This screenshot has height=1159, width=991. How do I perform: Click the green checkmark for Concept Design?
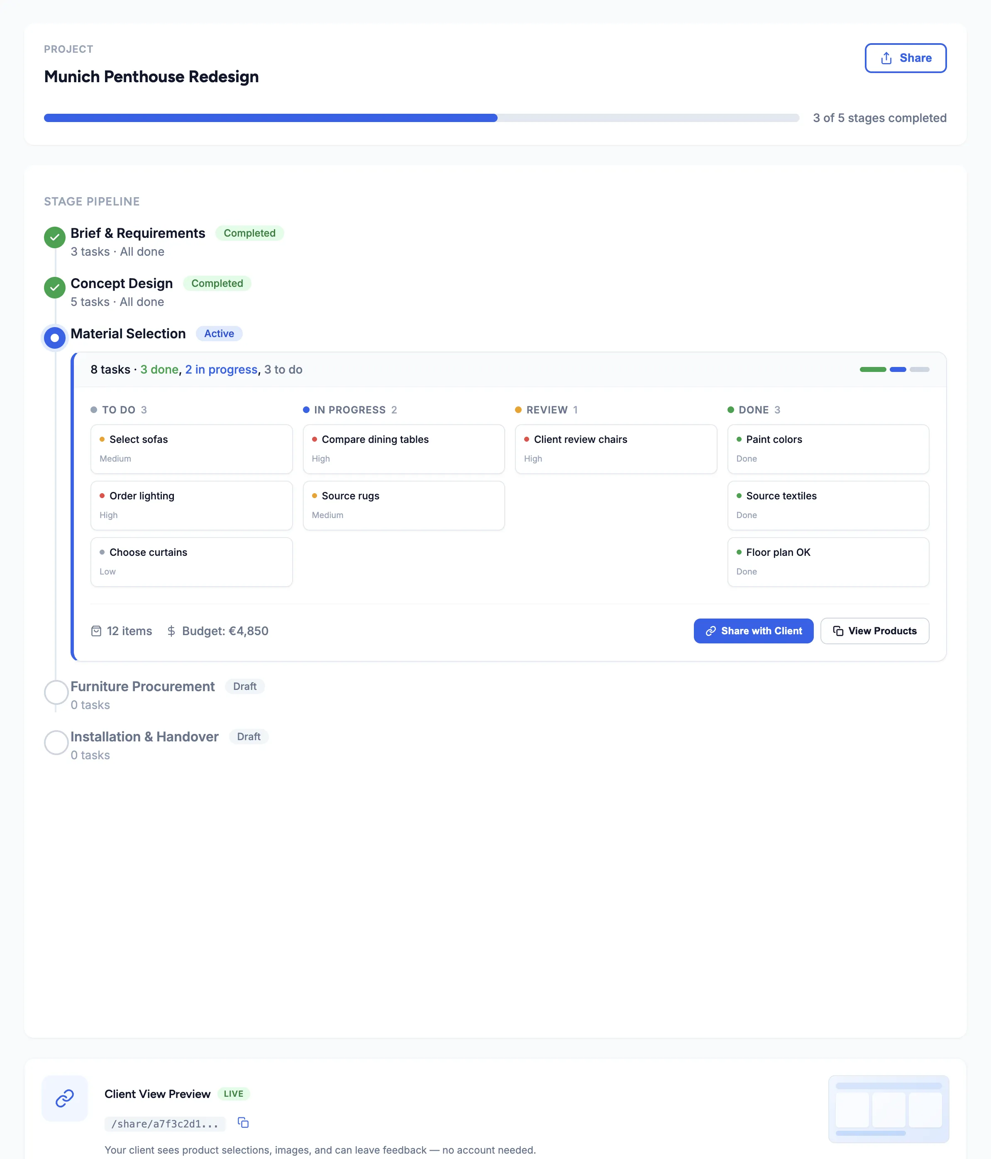(55, 288)
